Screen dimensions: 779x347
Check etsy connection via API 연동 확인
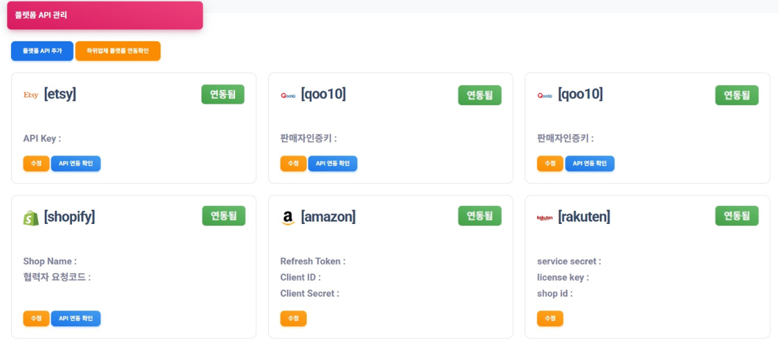[76, 164]
